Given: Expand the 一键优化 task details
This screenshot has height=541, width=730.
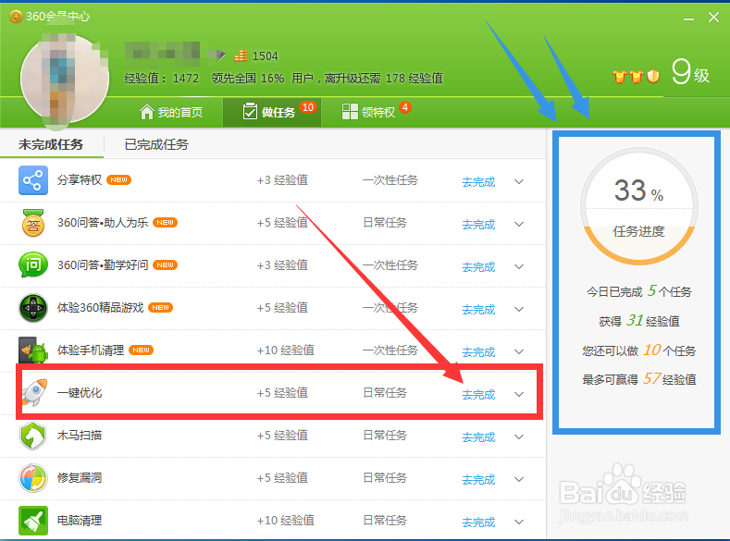Looking at the screenshot, I should 519,395.
